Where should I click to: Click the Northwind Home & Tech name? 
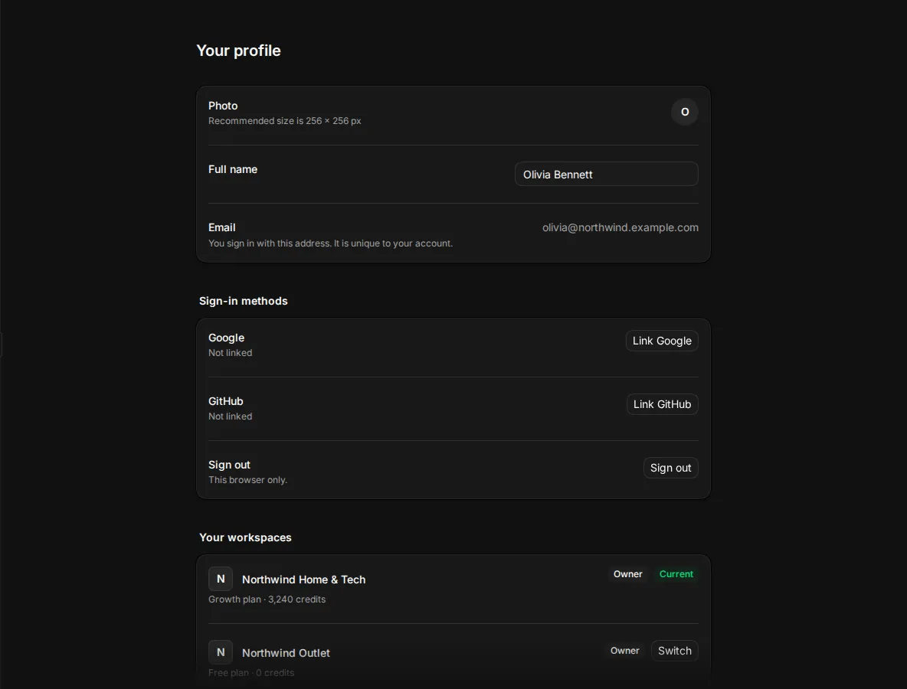(x=303, y=580)
